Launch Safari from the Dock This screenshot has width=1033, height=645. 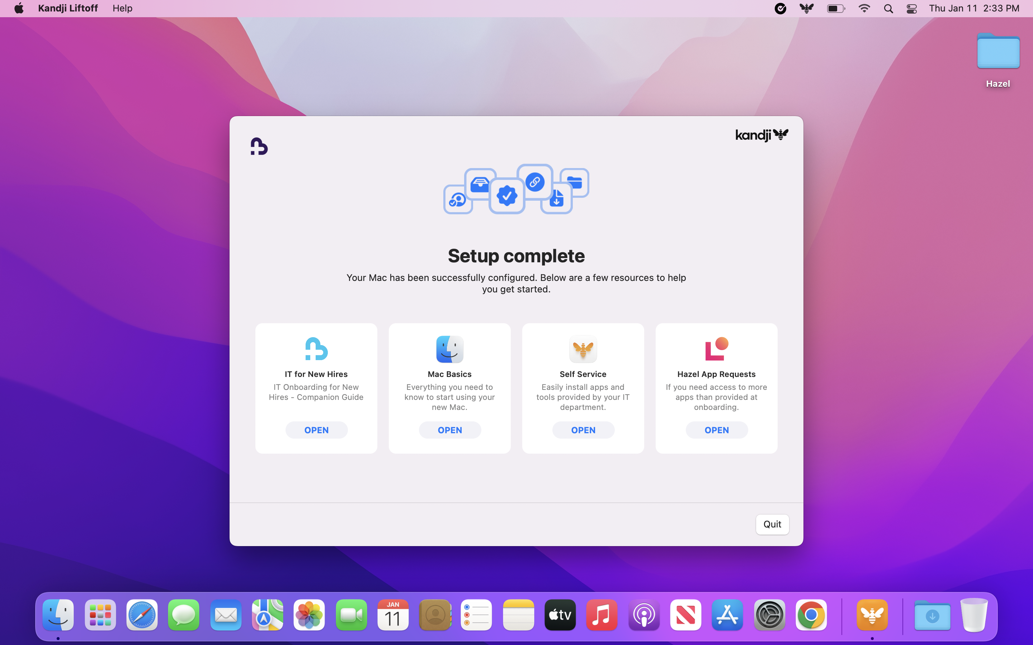142,615
